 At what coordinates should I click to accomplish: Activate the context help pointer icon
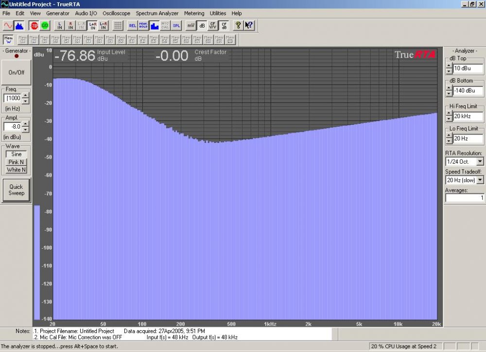coord(249,25)
